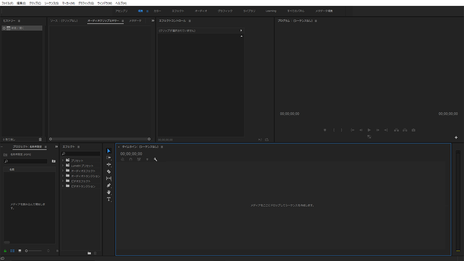Delete history state trash icon
Viewport: 464px width, 261px height.
click(x=40, y=139)
